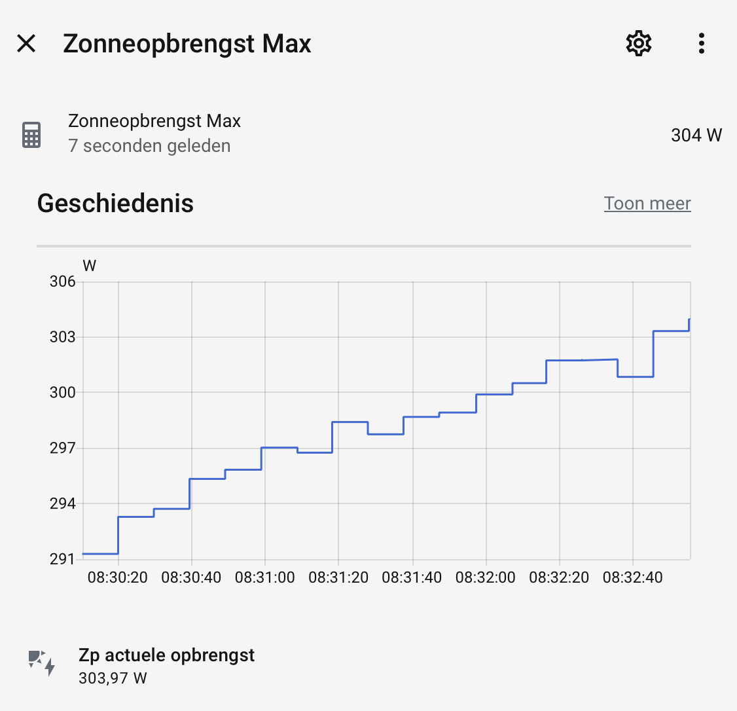Click the 306 value on the y-axis
The image size is (737, 711).
point(63,282)
